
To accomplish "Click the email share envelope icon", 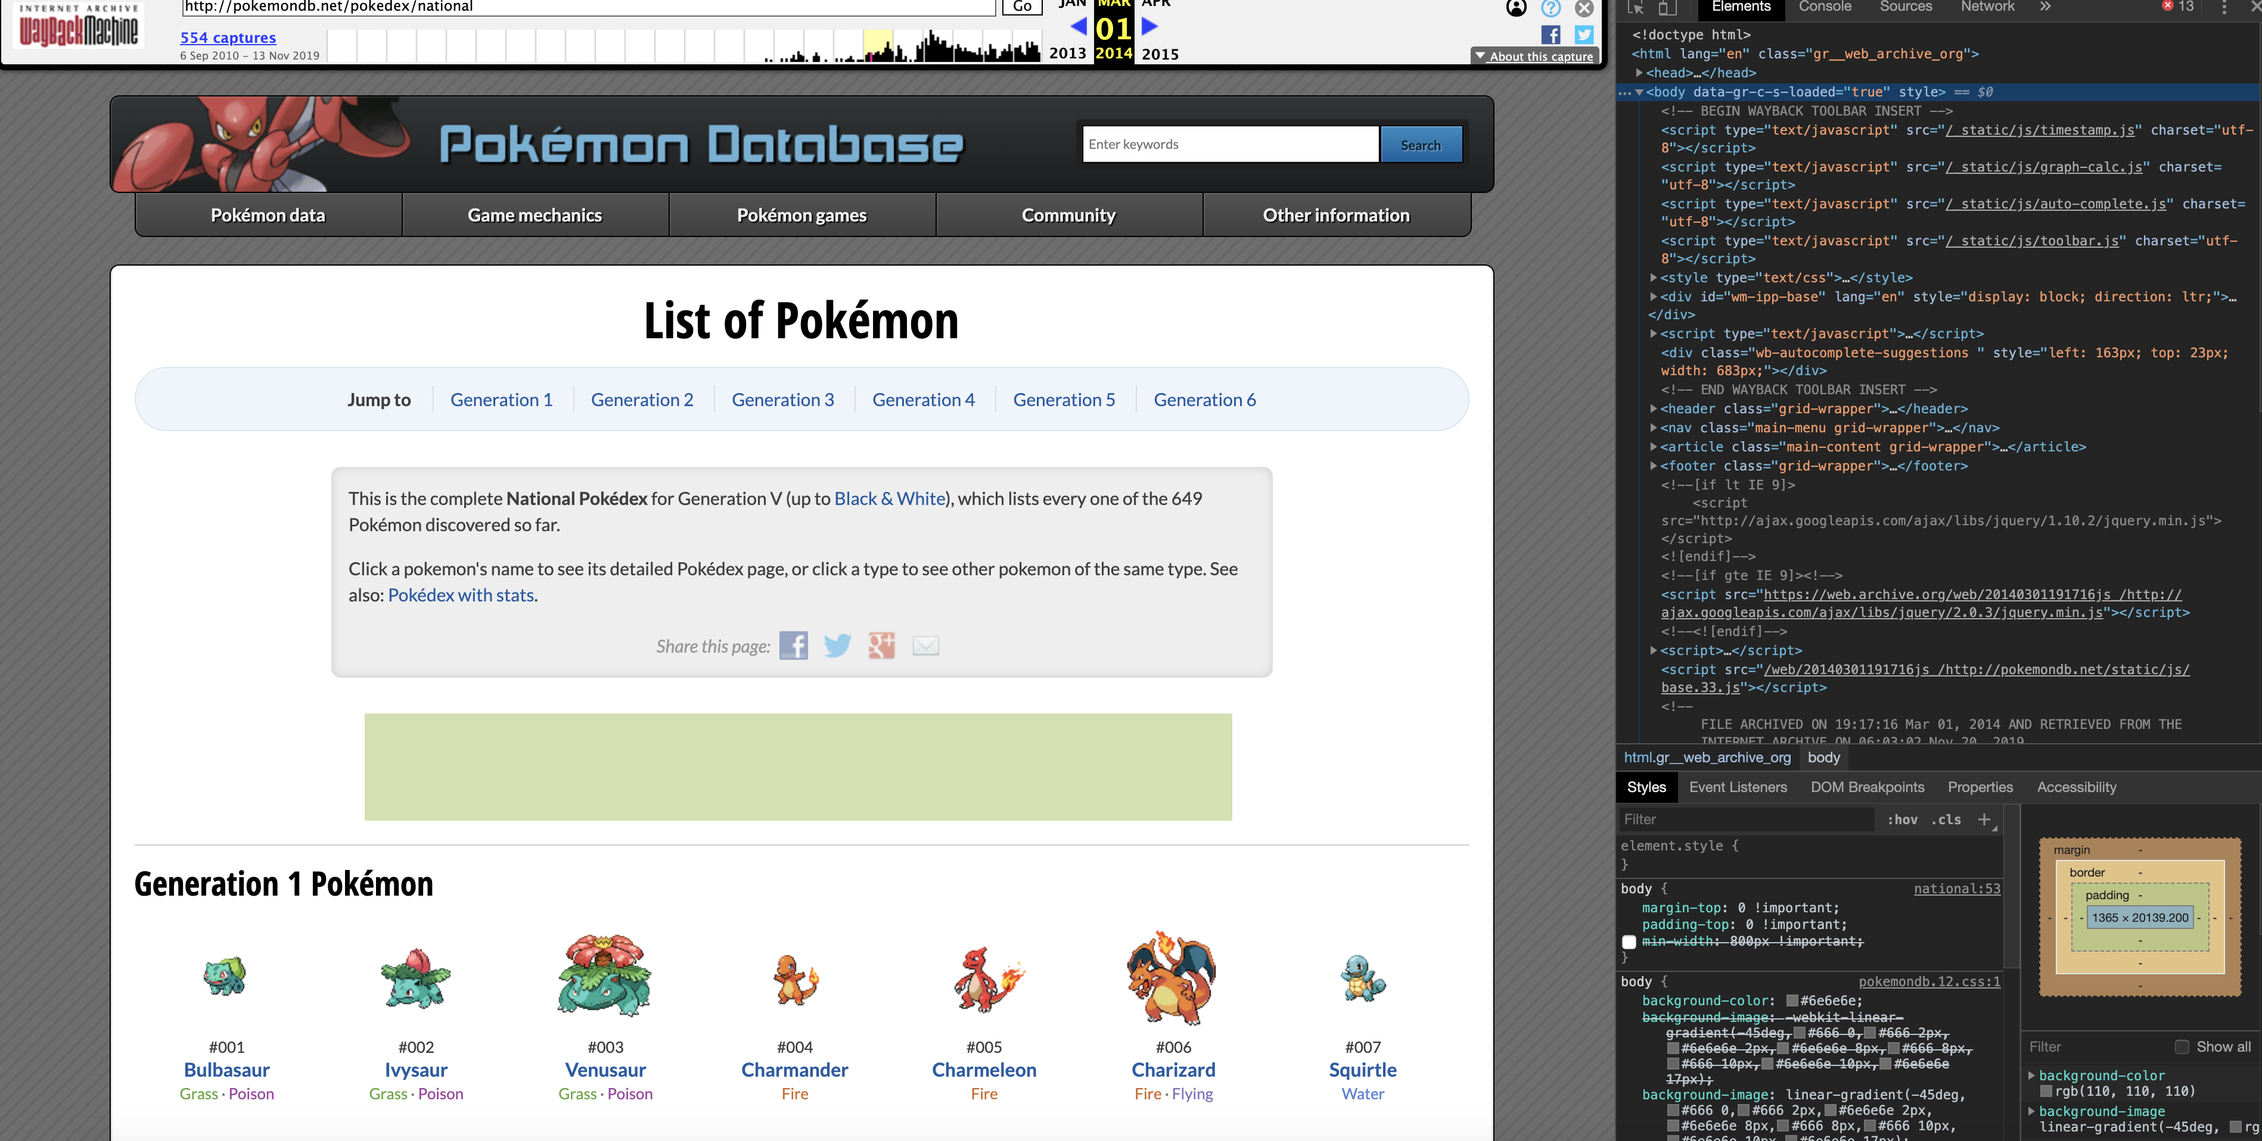I will (x=925, y=646).
